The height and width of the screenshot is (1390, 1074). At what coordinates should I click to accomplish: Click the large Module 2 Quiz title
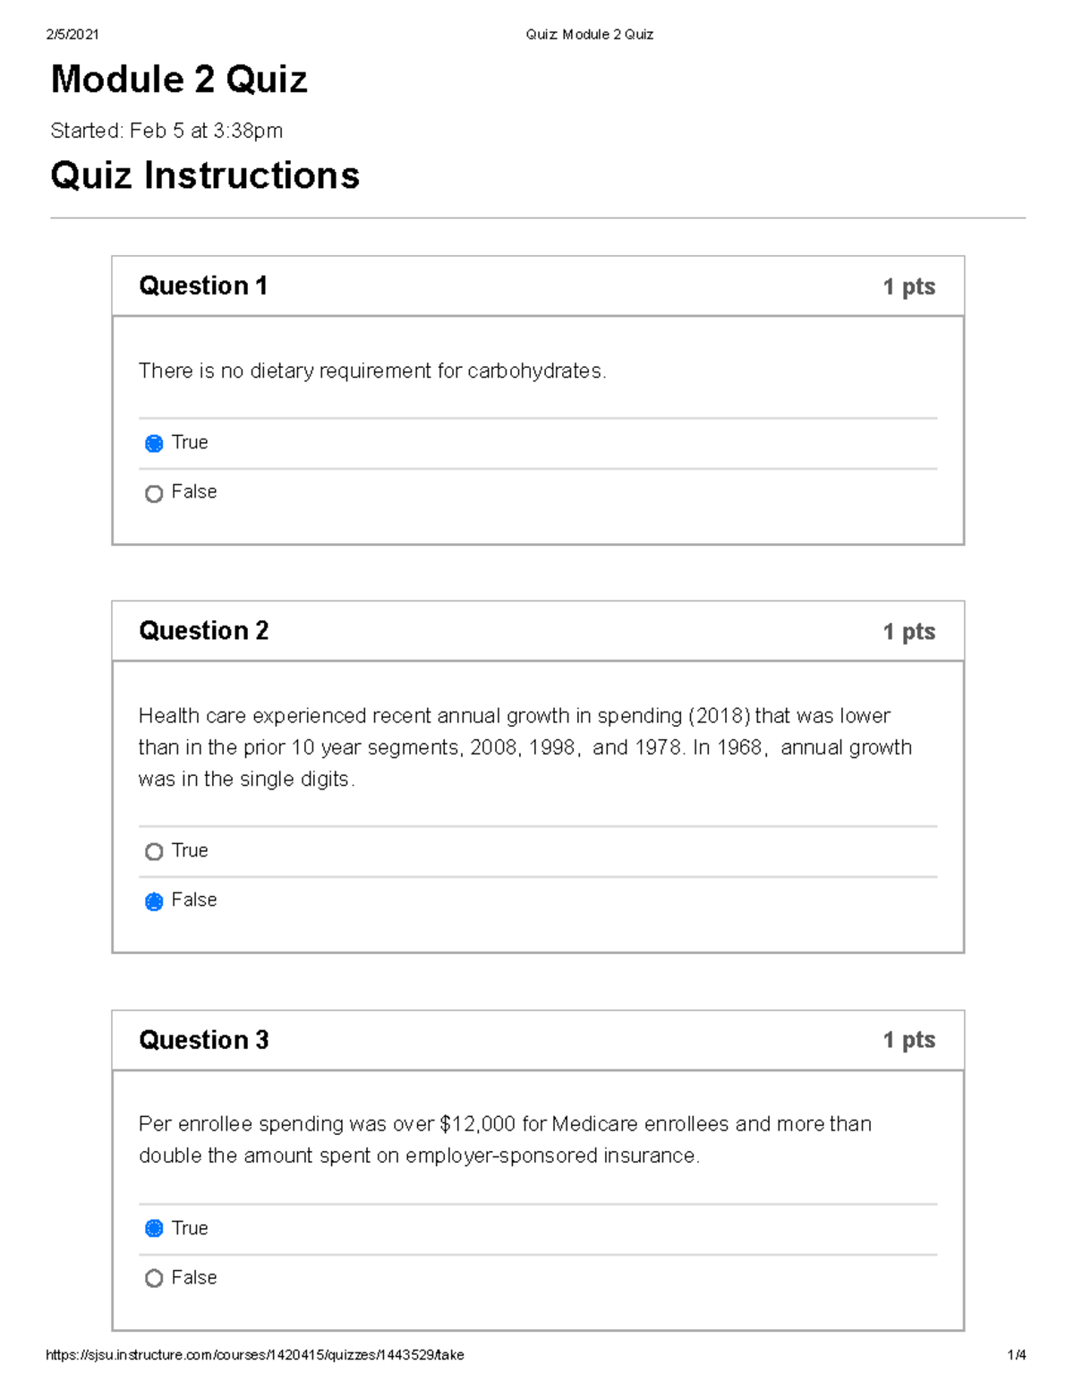point(179,80)
